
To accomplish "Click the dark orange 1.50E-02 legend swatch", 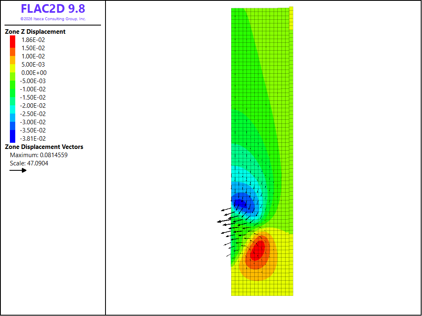I will [x=13, y=52].
